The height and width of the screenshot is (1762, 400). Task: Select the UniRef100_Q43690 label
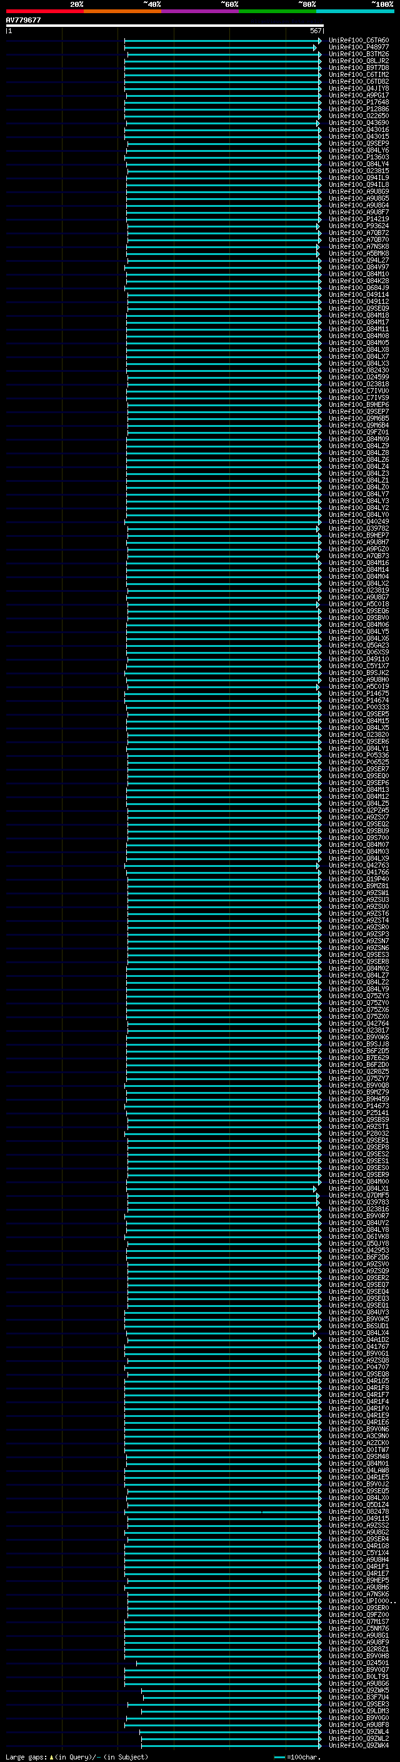click(x=358, y=123)
